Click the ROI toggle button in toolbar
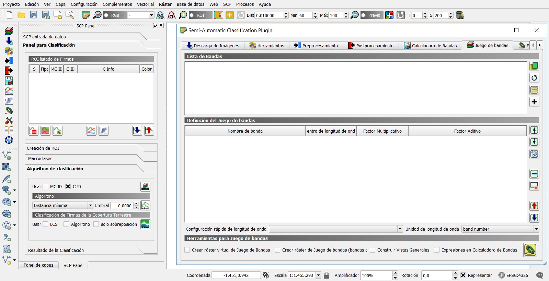This screenshot has height=281, width=549. 201,15
